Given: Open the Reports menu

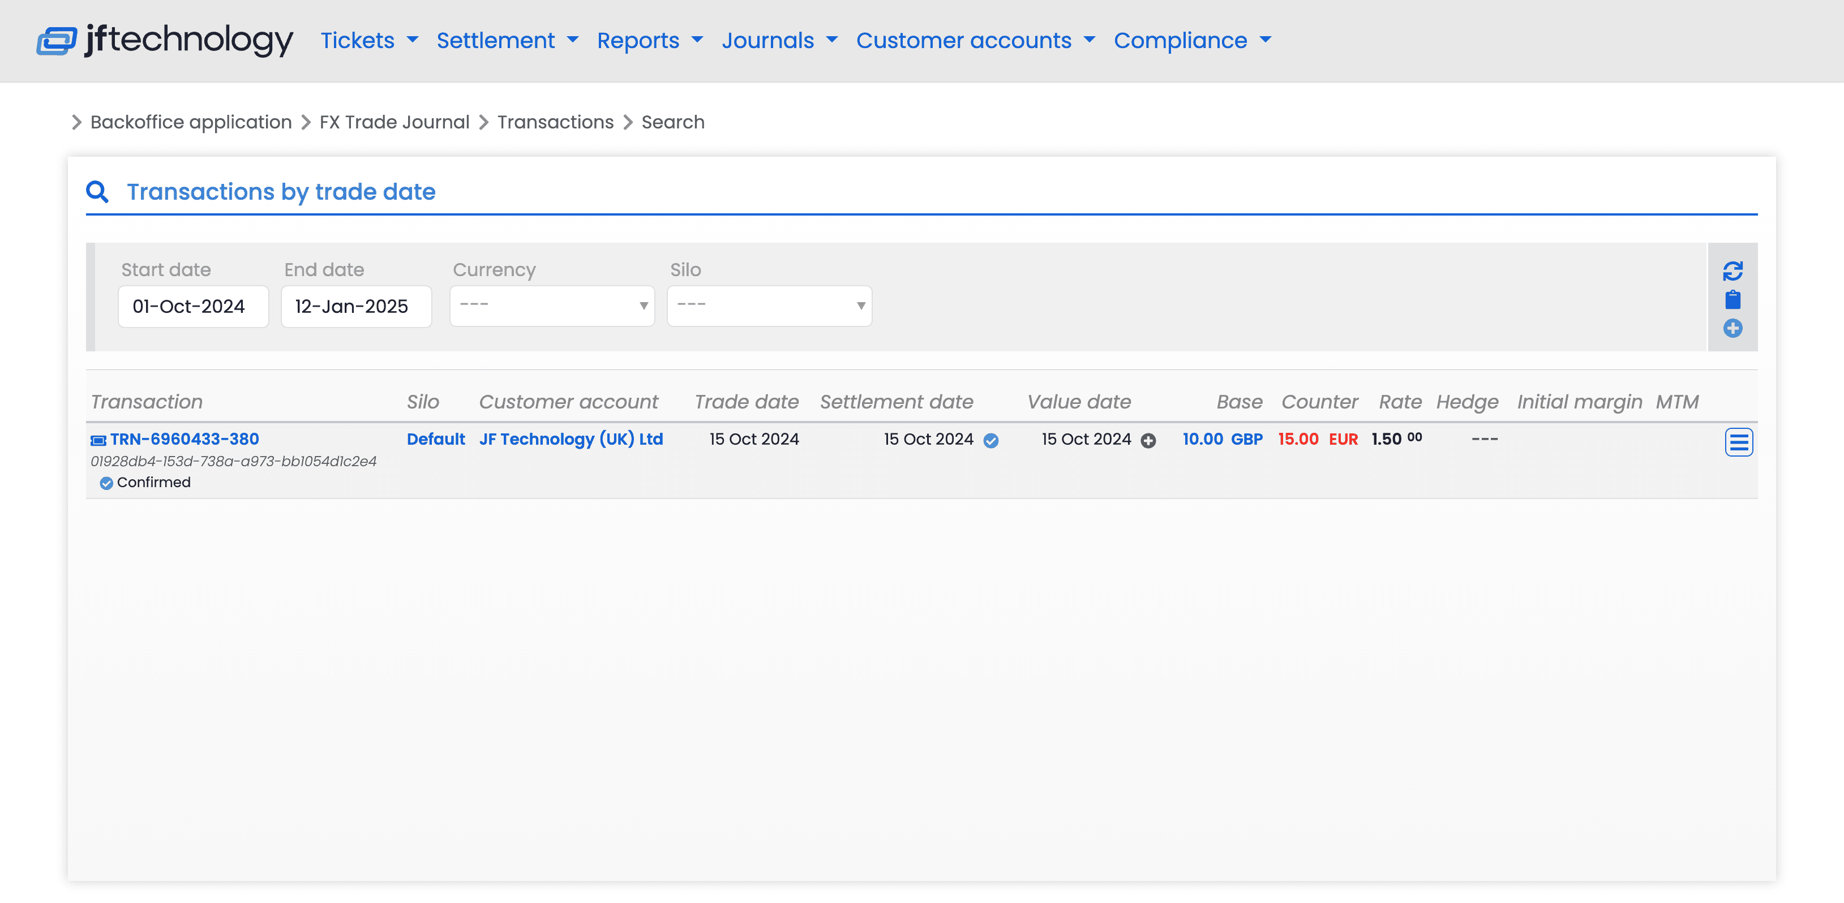Looking at the screenshot, I should tap(650, 41).
